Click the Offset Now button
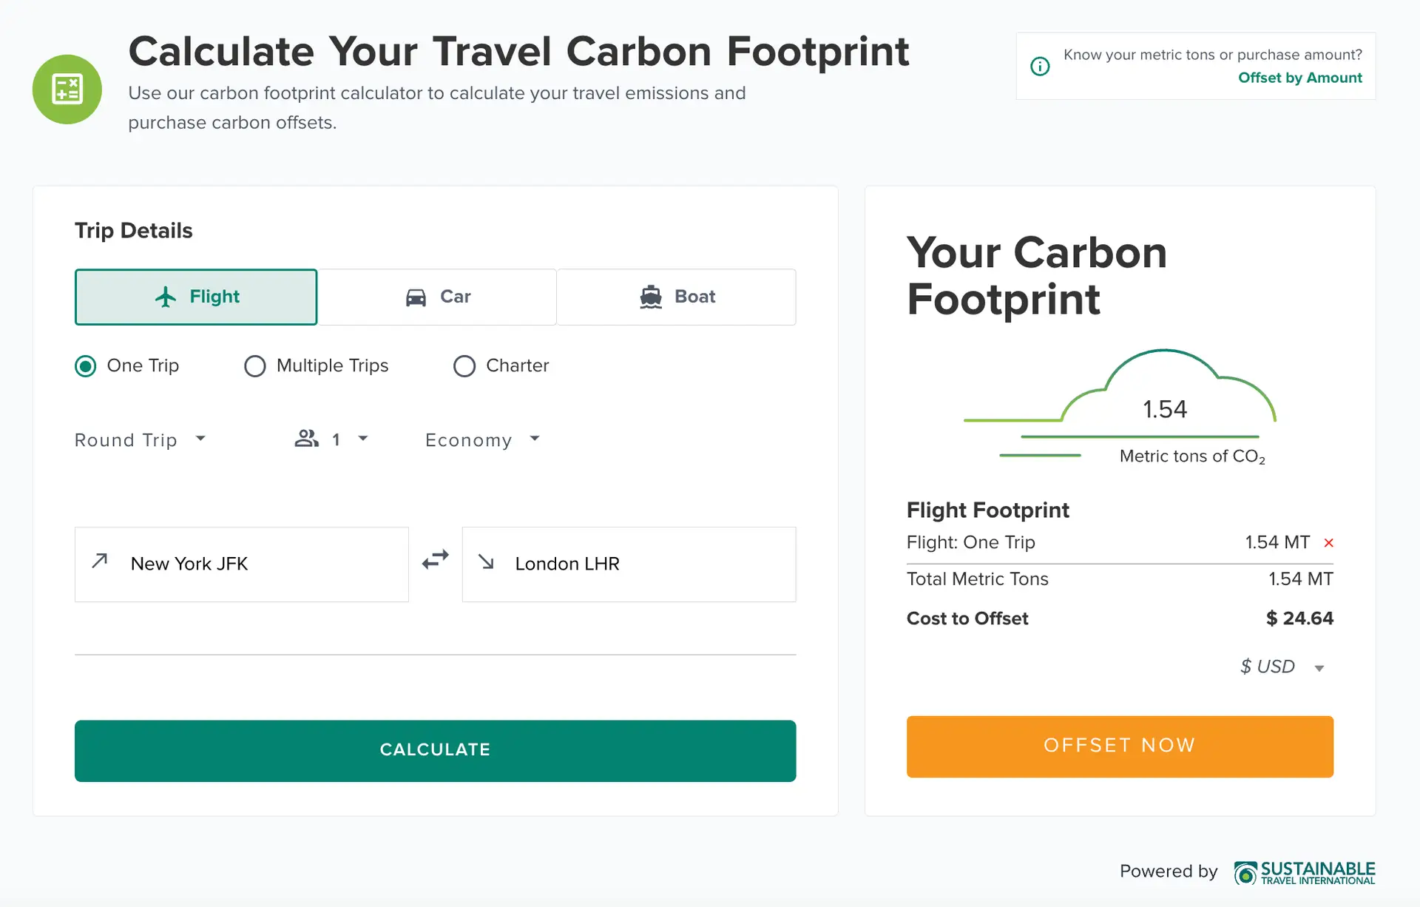 coord(1120,746)
